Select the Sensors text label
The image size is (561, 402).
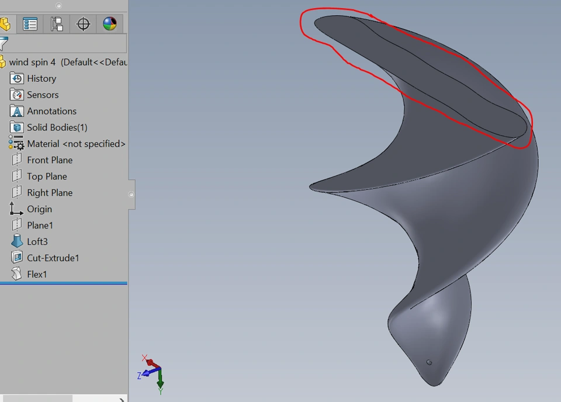(x=43, y=95)
